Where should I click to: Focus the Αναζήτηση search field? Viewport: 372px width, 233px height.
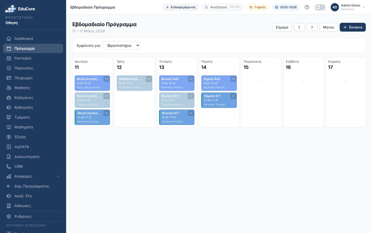[x=223, y=7]
